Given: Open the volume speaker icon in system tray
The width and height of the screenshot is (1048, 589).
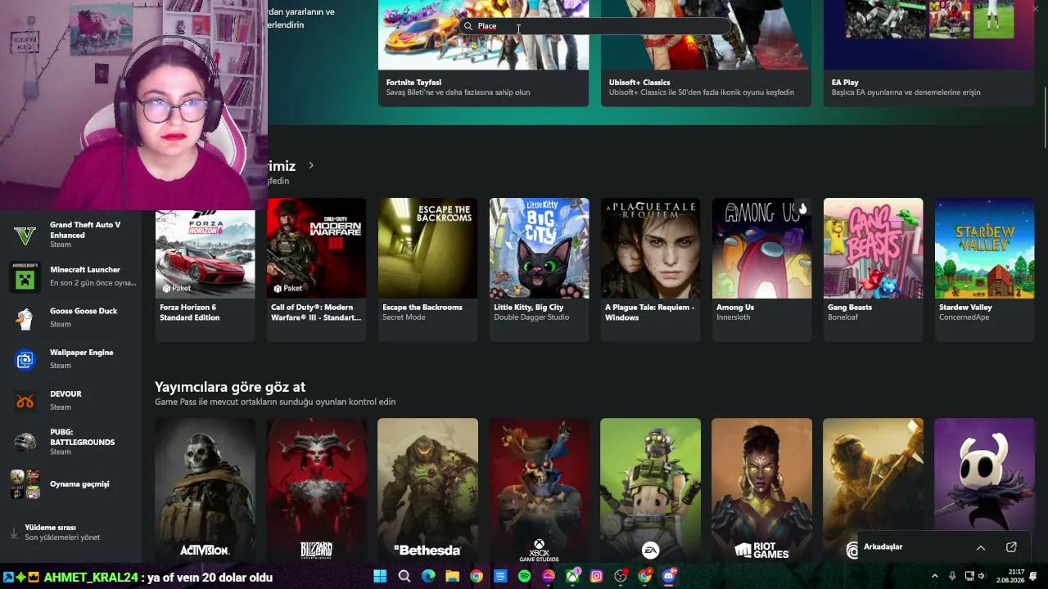Looking at the screenshot, I should [x=982, y=577].
